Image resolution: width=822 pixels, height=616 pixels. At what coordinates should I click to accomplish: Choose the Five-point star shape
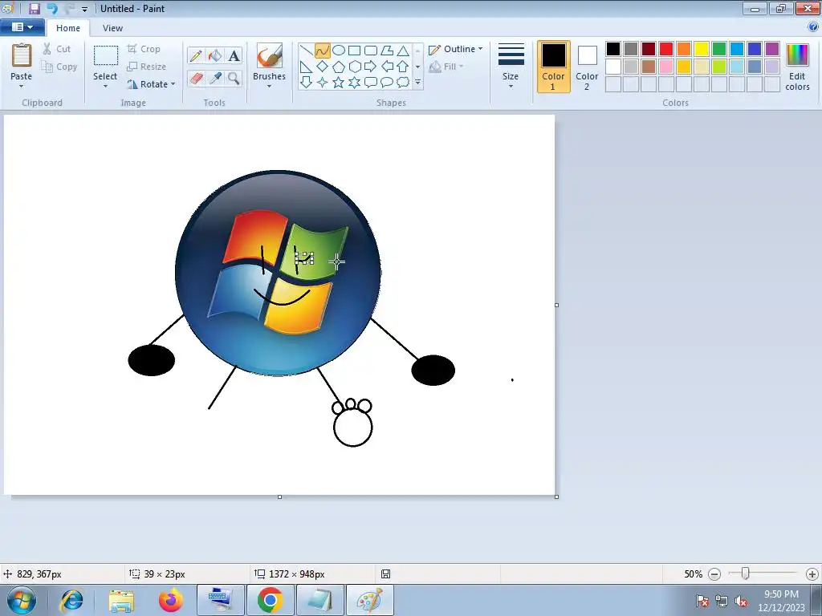pos(339,83)
